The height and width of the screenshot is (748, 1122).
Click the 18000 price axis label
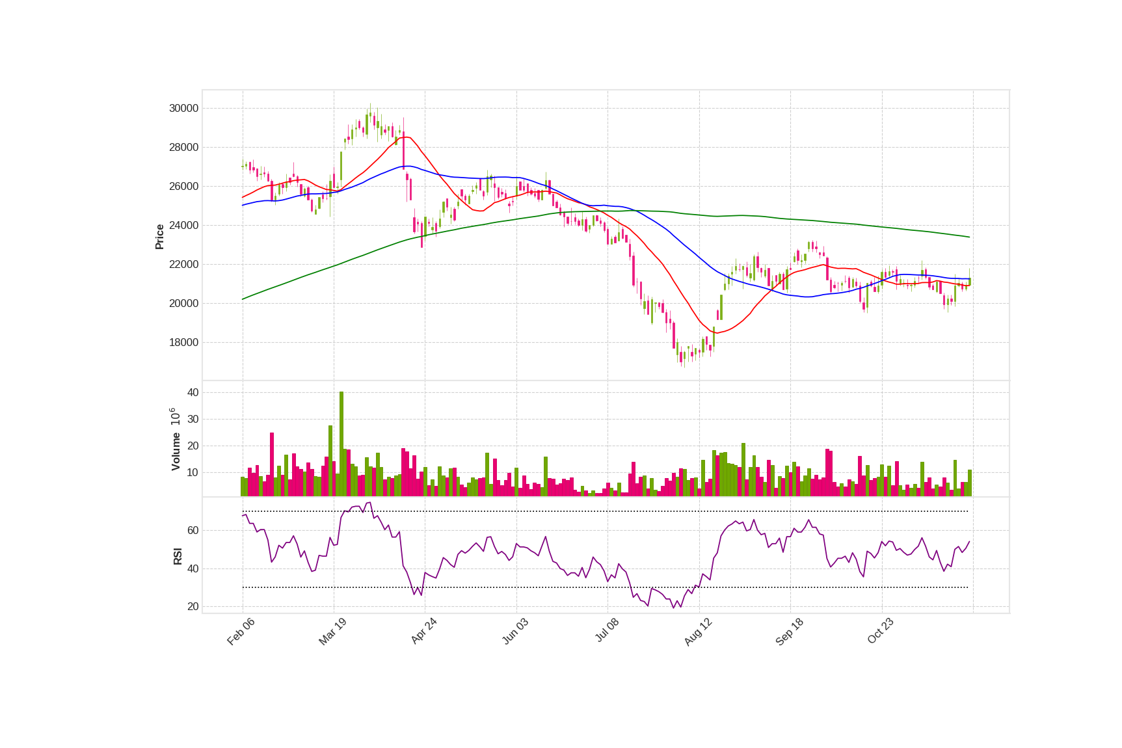click(x=183, y=343)
